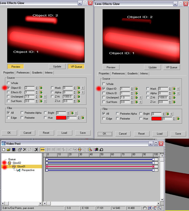Screen dimensions: 189x211
Task: Click Make Selected Same Size icon
Action: (59, 150)
